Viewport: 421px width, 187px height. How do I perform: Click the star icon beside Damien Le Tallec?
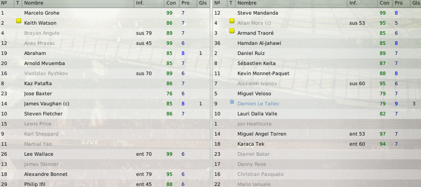232,102
